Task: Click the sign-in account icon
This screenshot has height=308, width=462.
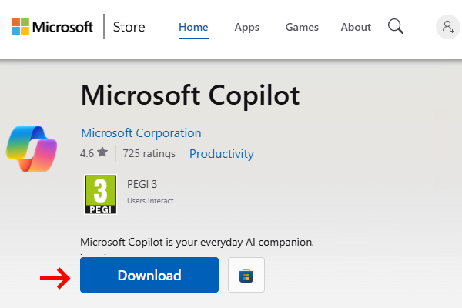Action: point(447,27)
